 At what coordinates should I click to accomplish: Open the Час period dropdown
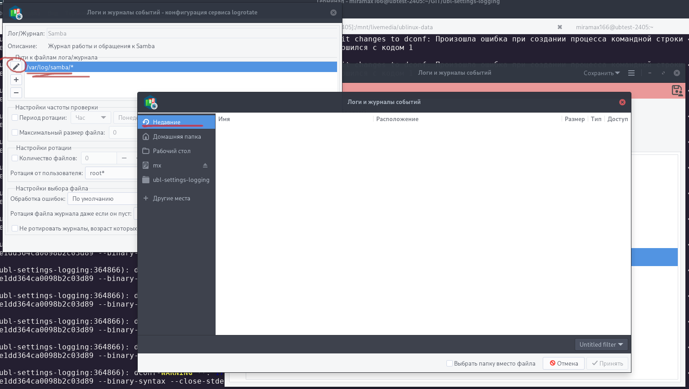(x=91, y=118)
